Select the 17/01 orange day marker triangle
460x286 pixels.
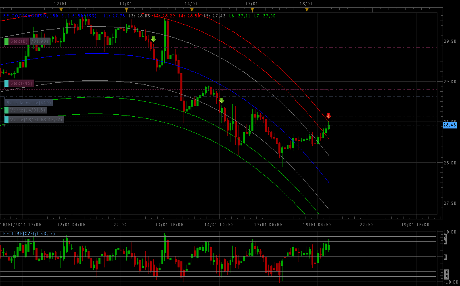click(252, 9)
